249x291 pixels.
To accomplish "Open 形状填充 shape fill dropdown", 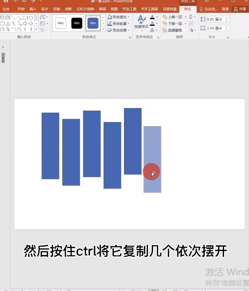I will 118,17.
